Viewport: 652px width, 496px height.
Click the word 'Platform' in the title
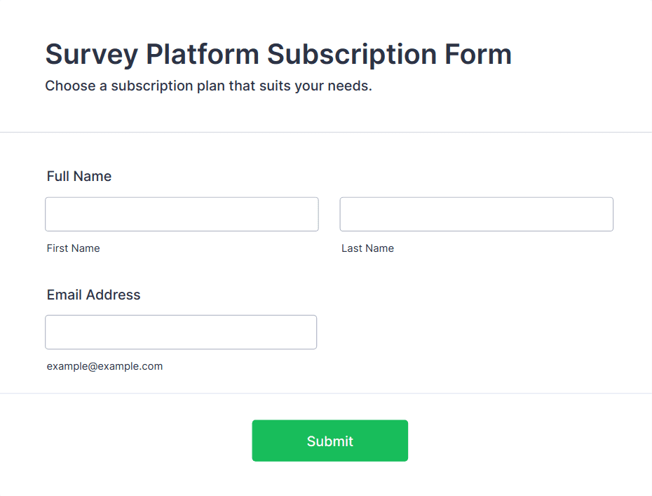tap(203, 54)
